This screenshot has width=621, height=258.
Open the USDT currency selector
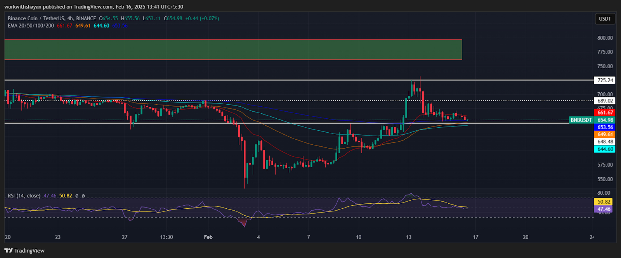605,19
